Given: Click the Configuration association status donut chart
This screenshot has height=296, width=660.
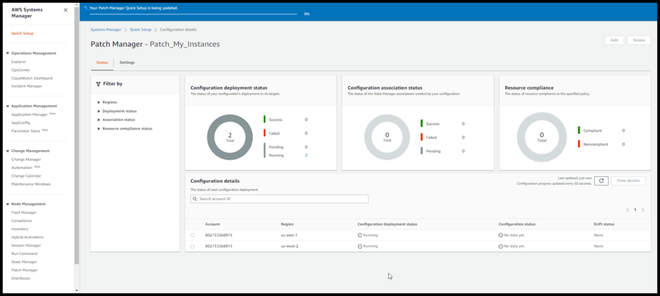Looking at the screenshot, I should (x=387, y=137).
